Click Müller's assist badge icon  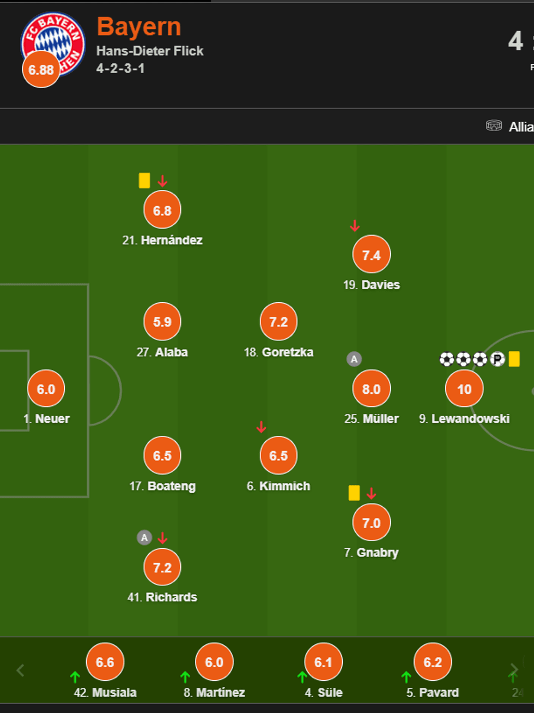coord(354,359)
